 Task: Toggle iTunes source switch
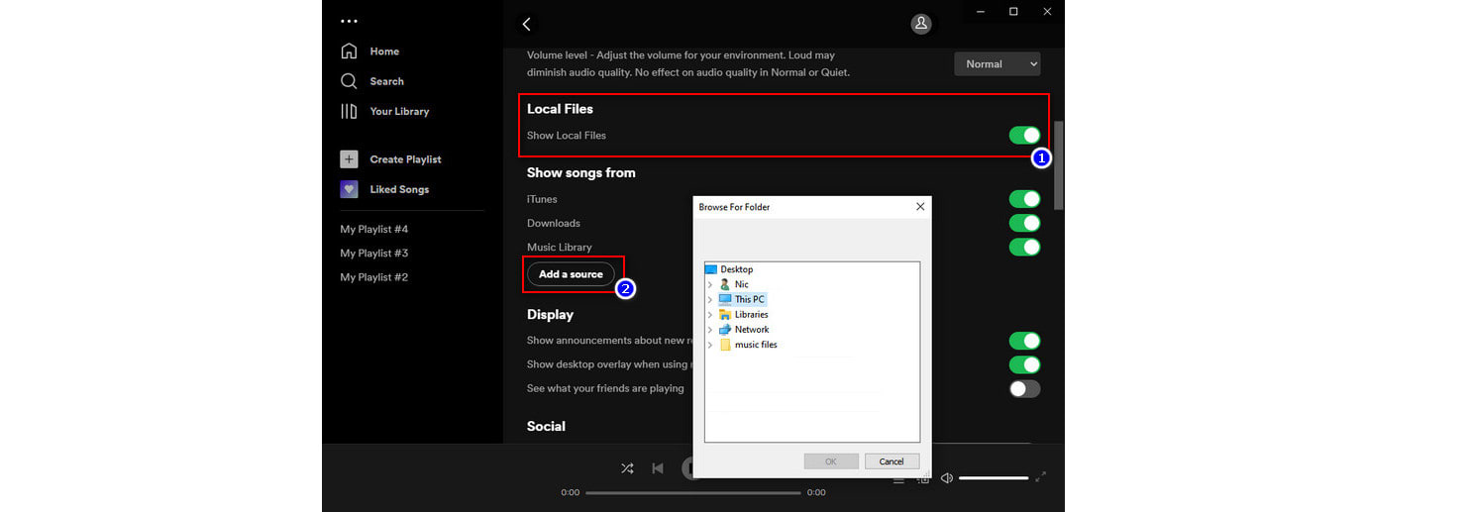pos(1024,199)
